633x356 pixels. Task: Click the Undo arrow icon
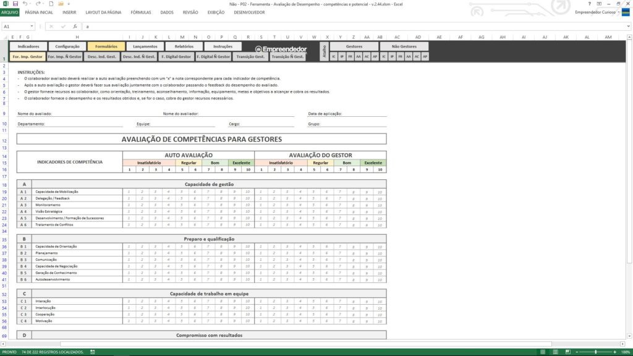[x=25, y=4]
